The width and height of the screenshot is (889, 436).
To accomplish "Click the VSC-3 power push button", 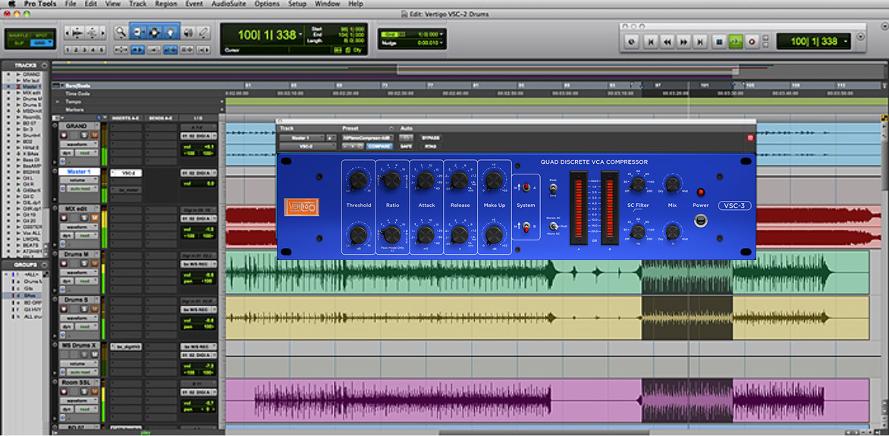I will [x=701, y=221].
